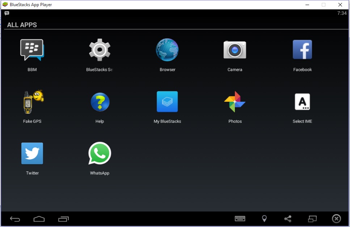
Task: Launch My BlueStacks app
Action: (167, 102)
